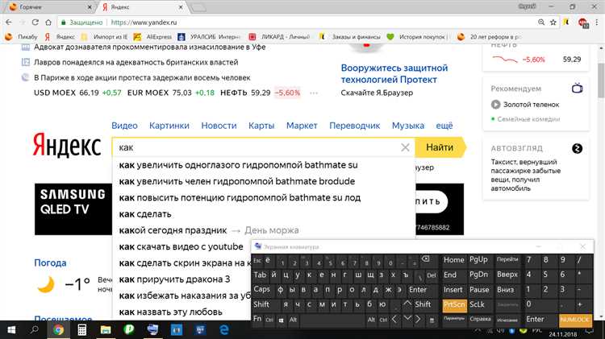
Task: Open Видео service link
Action: (x=124, y=126)
